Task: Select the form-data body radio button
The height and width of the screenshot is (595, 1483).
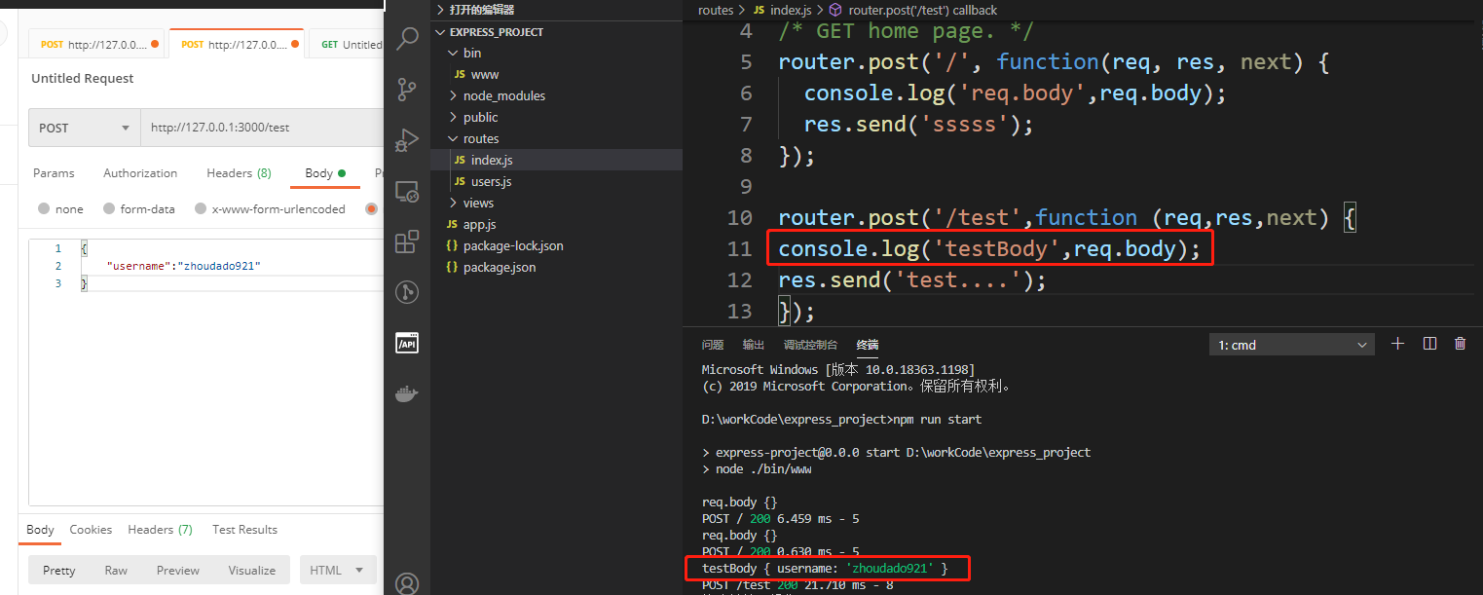Action: pyautogui.click(x=110, y=208)
